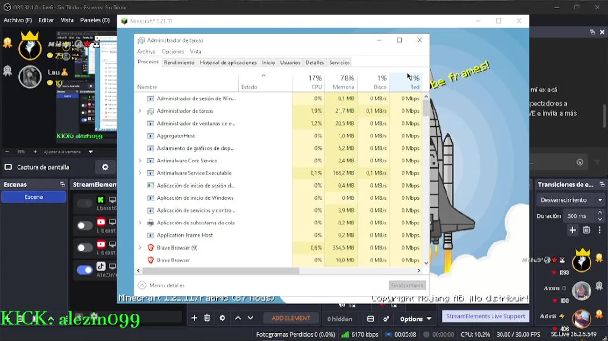Open the Desvanecimiento transition dropdown
Image resolution: width=608 pixels, height=341 pixels.
[571, 200]
